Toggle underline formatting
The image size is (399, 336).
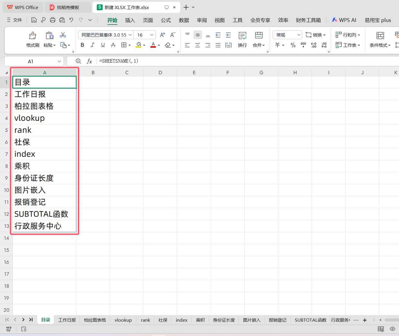(x=103, y=45)
